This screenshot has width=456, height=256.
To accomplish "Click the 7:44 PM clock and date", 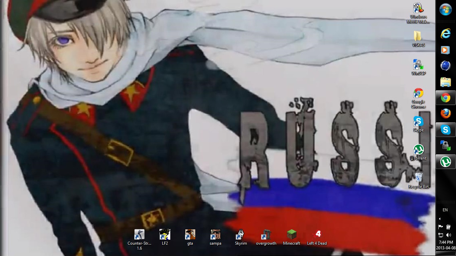I will click(x=446, y=245).
